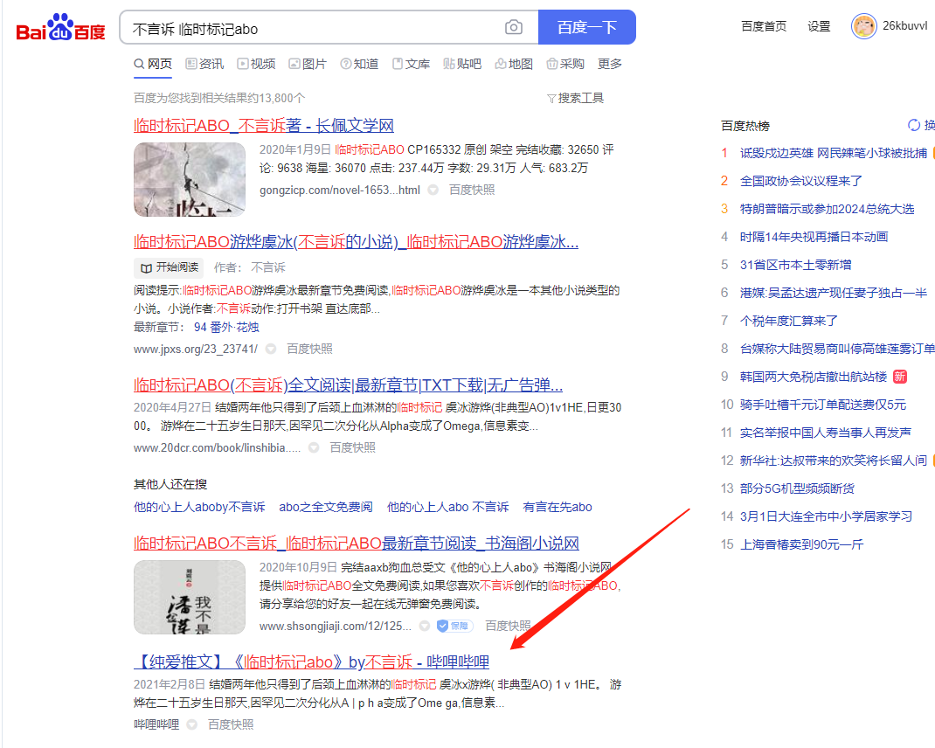The height and width of the screenshot is (748, 935).
Task: Click the Baidu logo
Action: coord(60,27)
